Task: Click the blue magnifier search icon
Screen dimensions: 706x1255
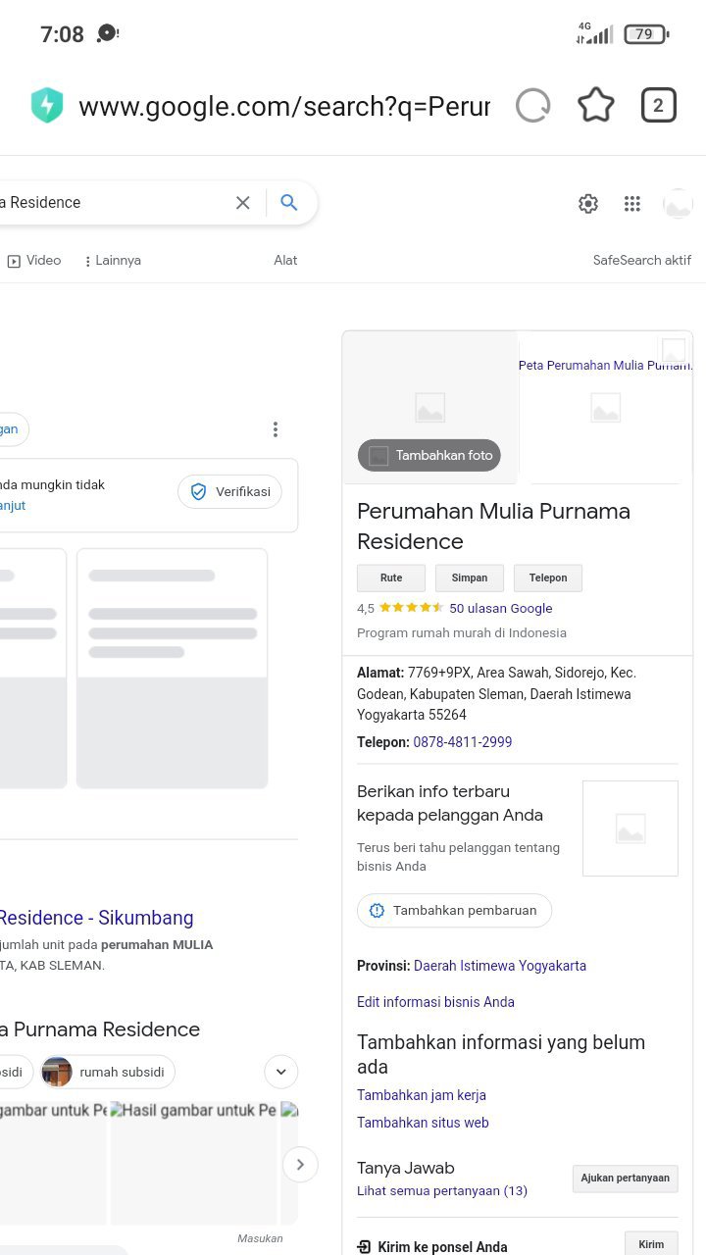Action: [x=289, y=203]
